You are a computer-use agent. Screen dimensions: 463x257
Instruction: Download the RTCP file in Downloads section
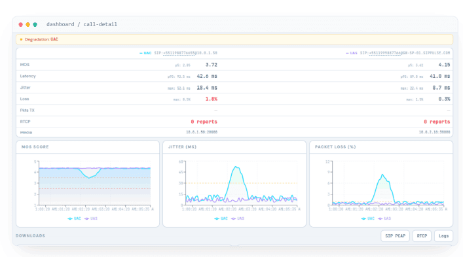[422, 236]
